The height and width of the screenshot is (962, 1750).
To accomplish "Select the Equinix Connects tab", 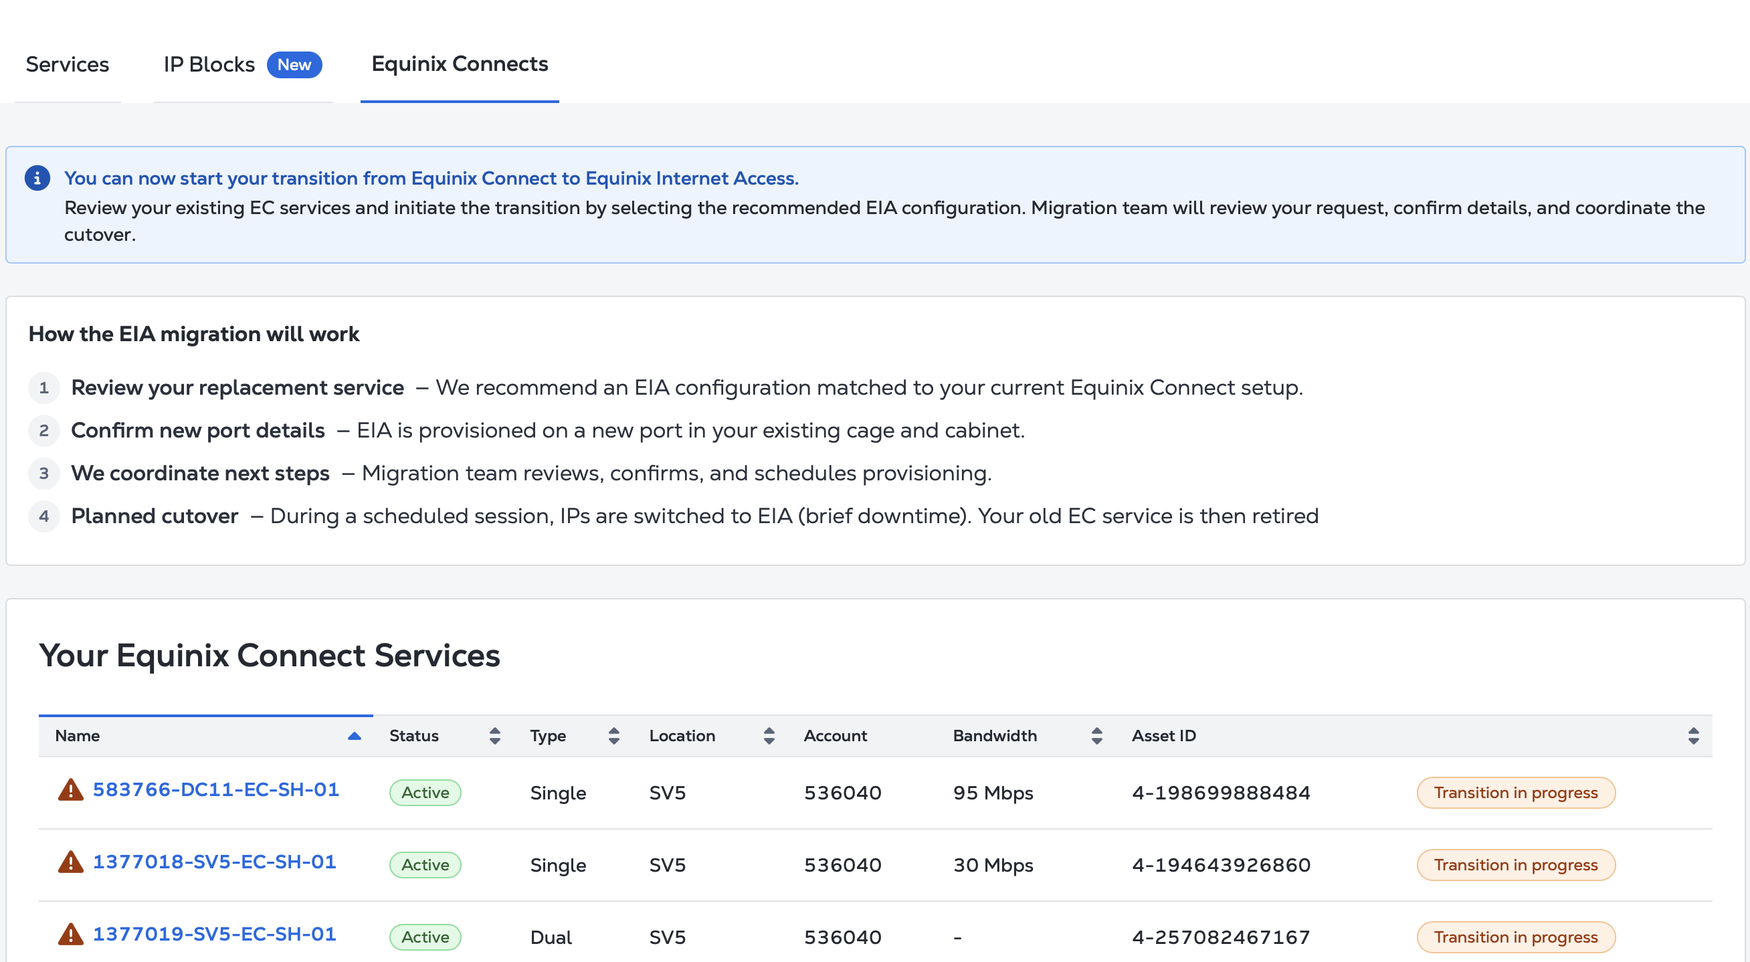I will tap(460, 64).
